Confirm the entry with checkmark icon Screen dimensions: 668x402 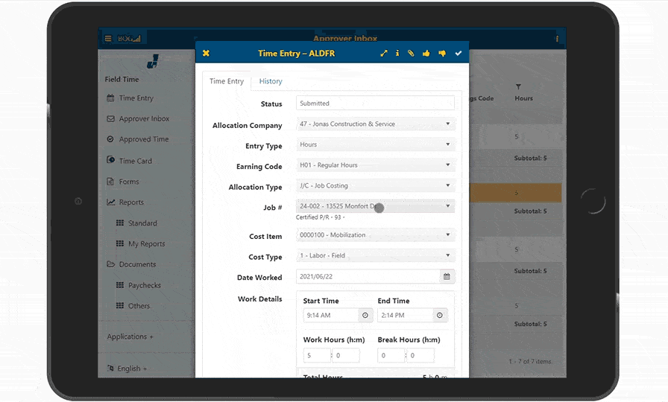coord(459,53)
